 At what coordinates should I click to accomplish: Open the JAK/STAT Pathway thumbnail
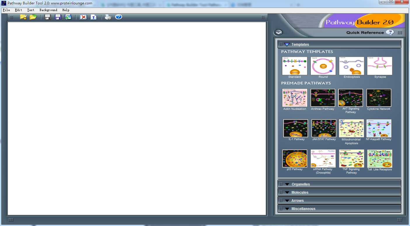pos(324,128)
